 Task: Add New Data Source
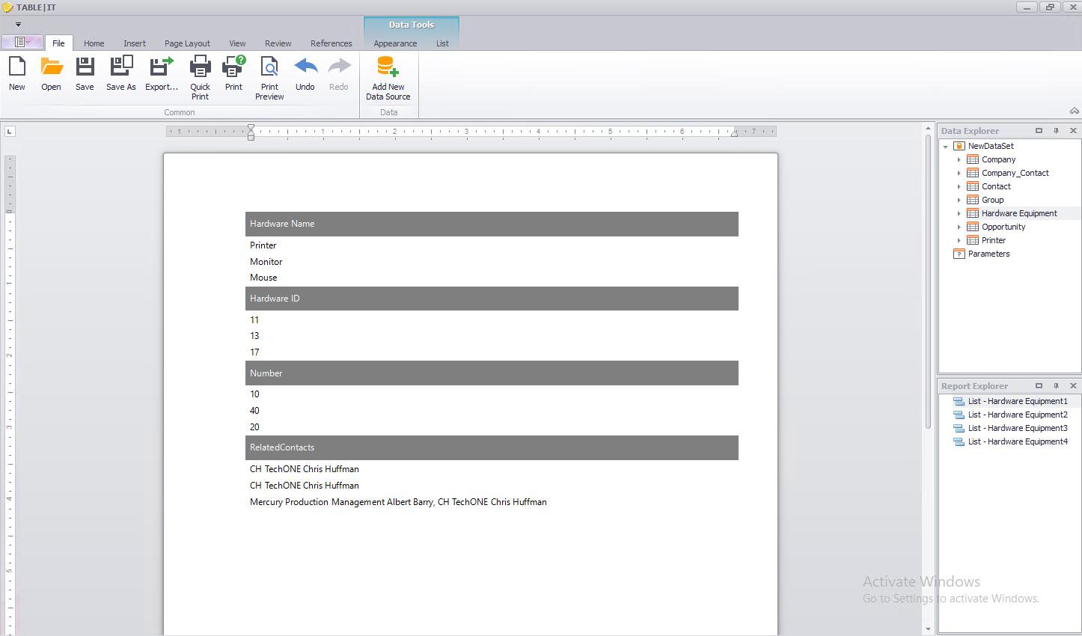point(388,77)
